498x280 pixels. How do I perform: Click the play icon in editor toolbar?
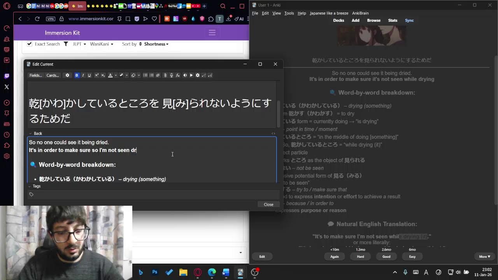tap(191, 75)
